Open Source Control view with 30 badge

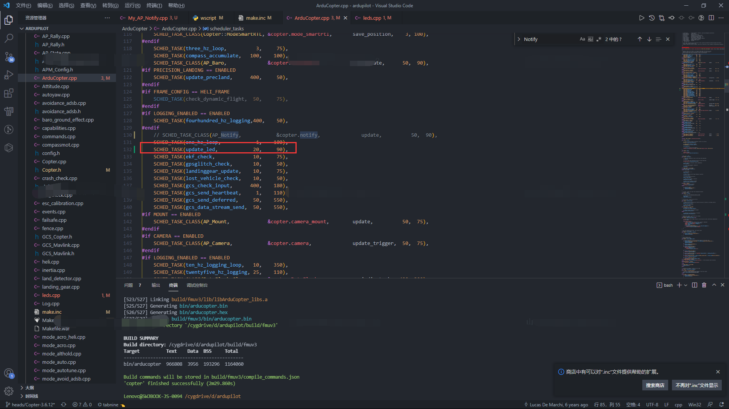(8, 57)
